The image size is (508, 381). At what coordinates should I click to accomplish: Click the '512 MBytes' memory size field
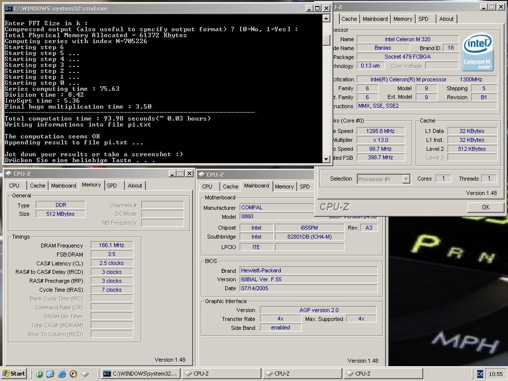[x=61, y=214]
